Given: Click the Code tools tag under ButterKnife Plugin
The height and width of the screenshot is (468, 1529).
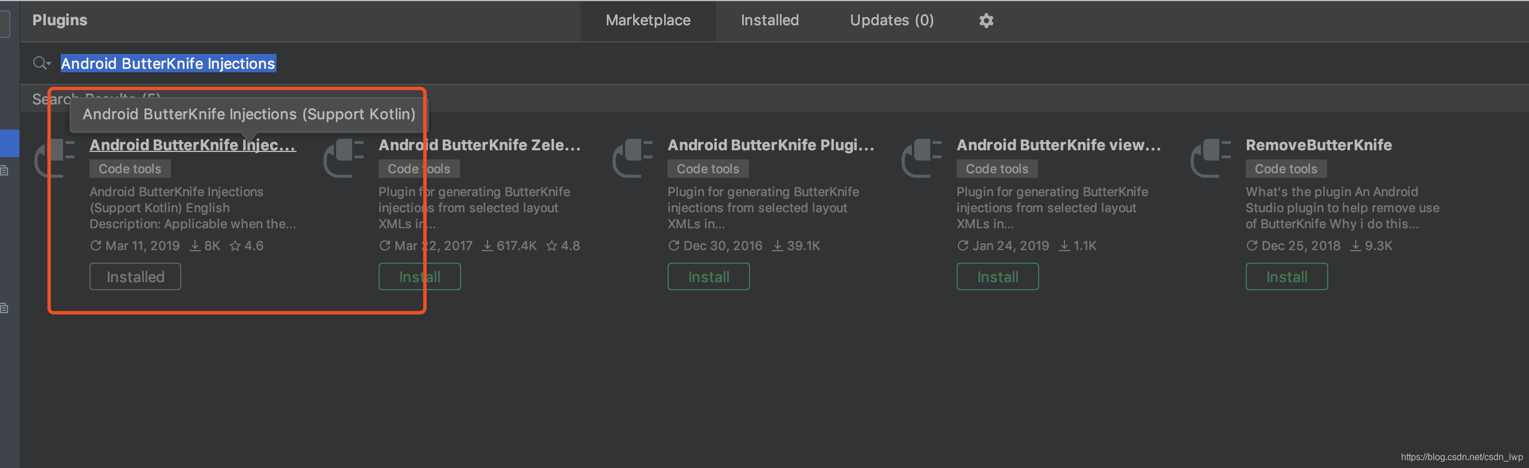Looking at the screenshot, I should 708,169.
